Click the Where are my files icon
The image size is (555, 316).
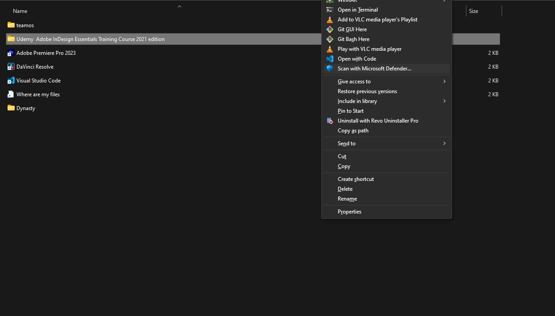(11, 94)
